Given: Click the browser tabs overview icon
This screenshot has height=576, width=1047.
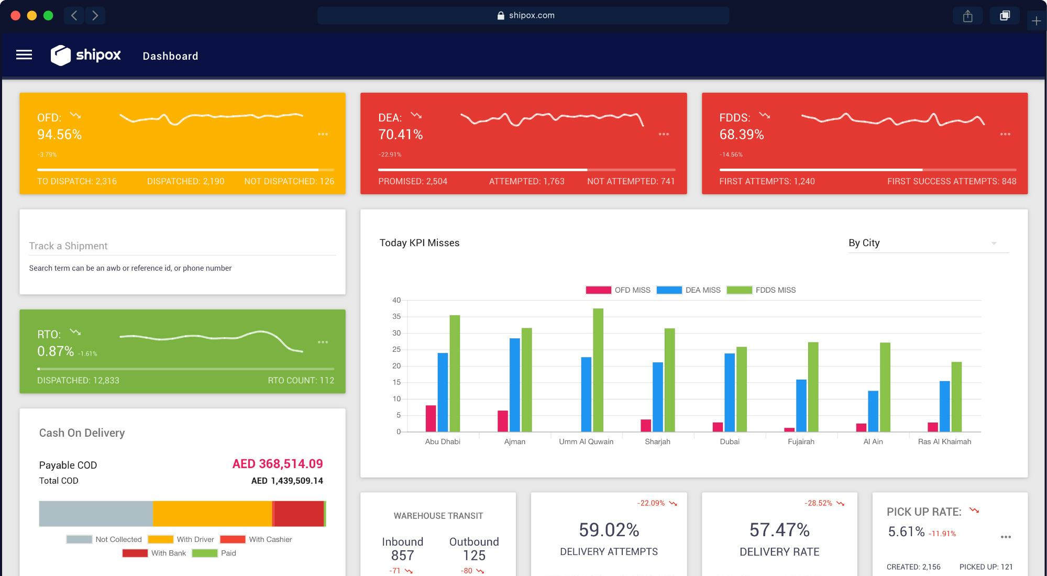Looking at the screenshot, I should pyautogui.click(x=1005, y=16).
